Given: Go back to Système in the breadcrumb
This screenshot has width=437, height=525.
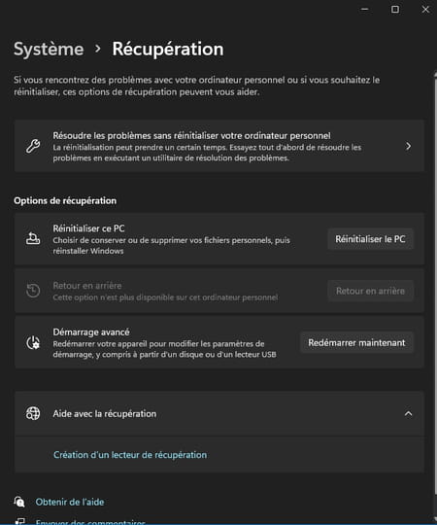Looking at the screenshot, I should (49, 50).
